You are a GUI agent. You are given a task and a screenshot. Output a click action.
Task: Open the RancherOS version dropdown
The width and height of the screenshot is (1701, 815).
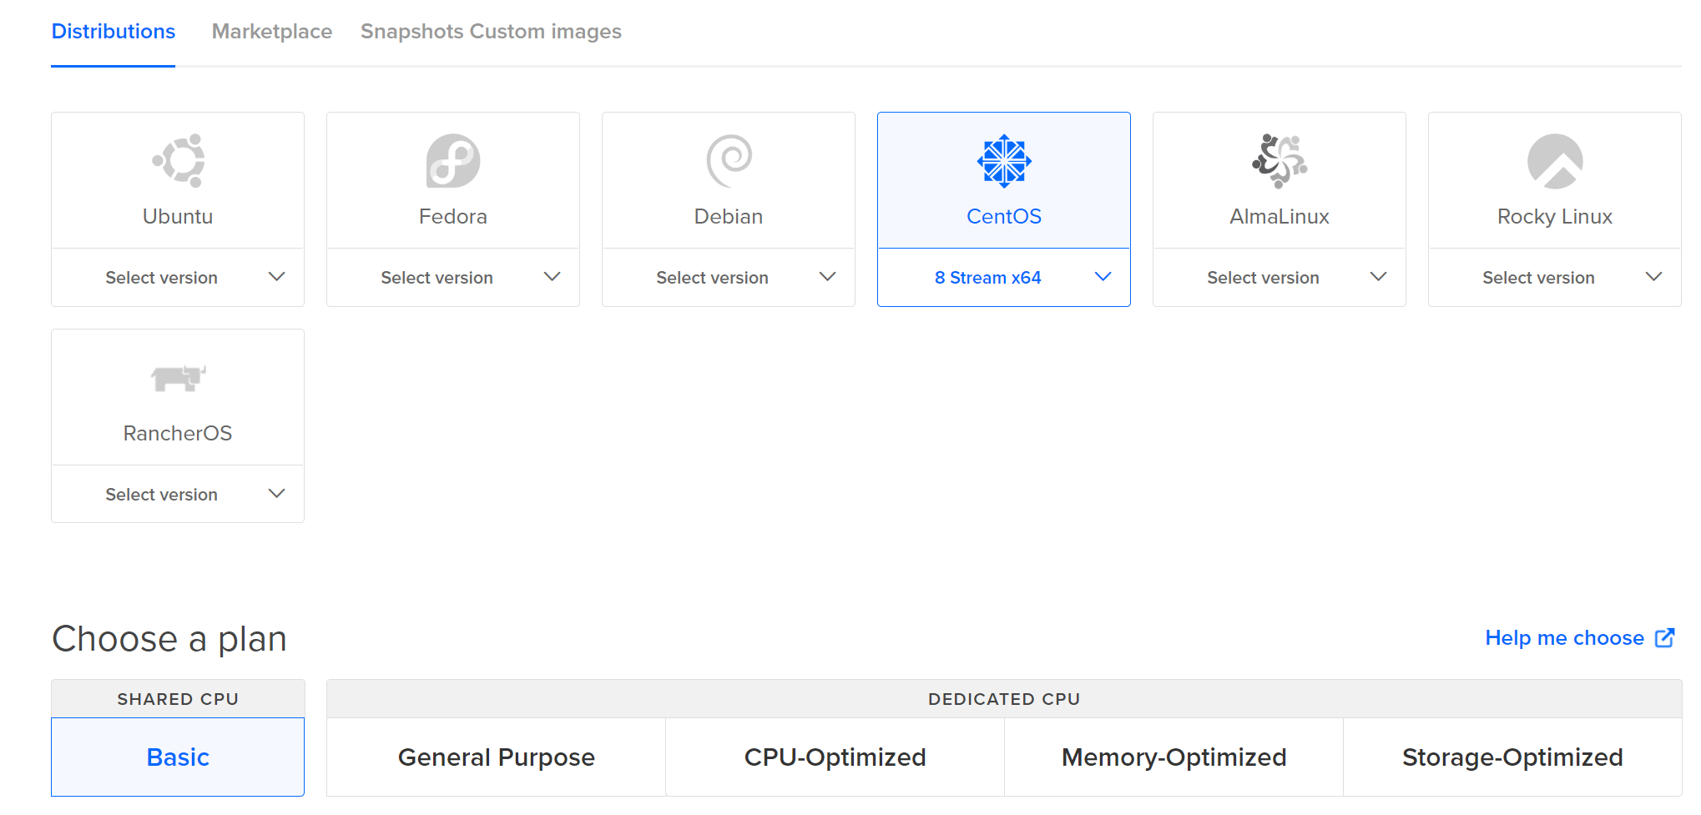click(x=178, y=495)
